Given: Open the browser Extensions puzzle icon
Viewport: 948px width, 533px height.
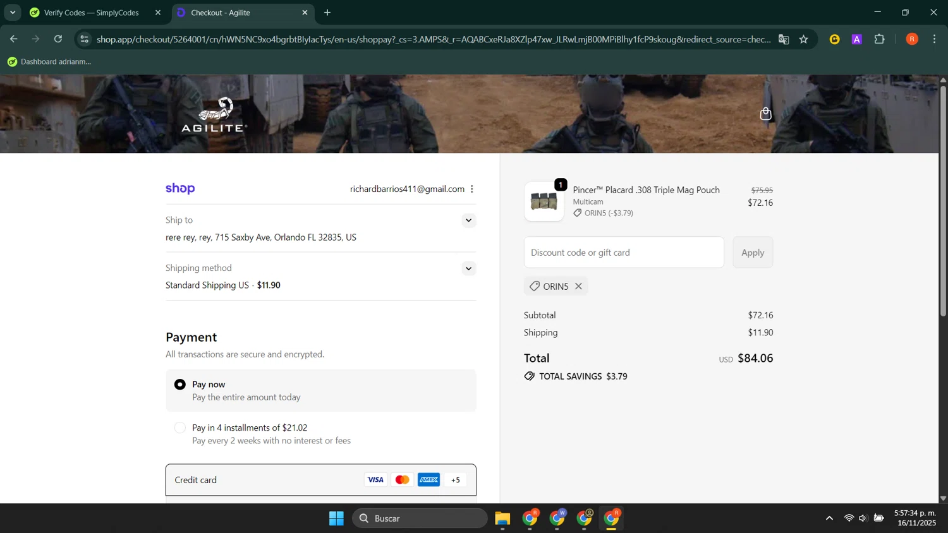Looking at the screenshot, I should [879, 39].
